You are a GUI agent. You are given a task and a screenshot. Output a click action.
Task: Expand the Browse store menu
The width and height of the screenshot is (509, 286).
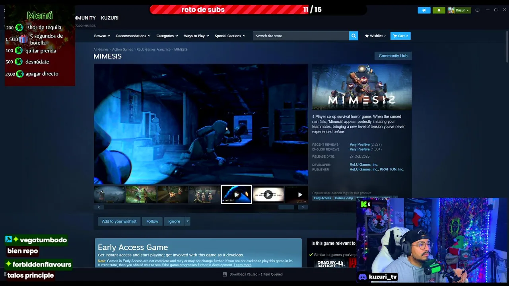pyautogui.click(x=102, y=36)
